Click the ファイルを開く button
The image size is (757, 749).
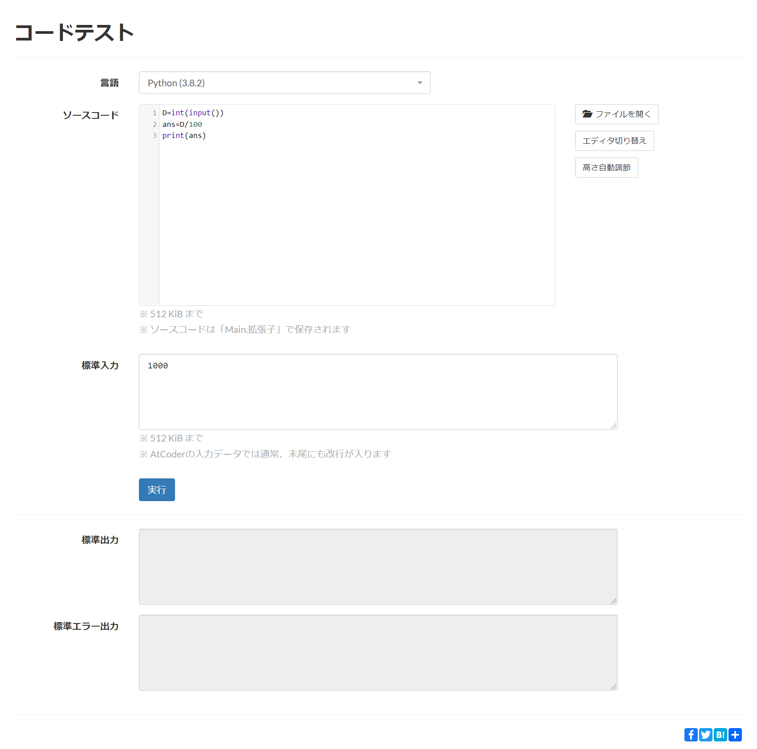tap(617, 114)
